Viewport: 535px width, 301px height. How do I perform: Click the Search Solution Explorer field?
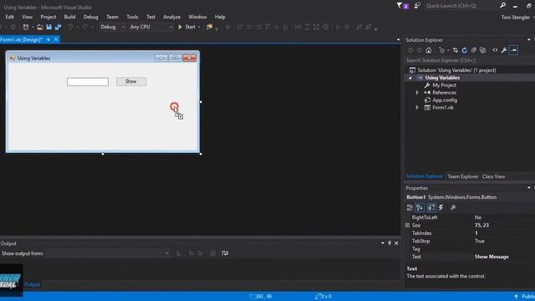point(469,60)
